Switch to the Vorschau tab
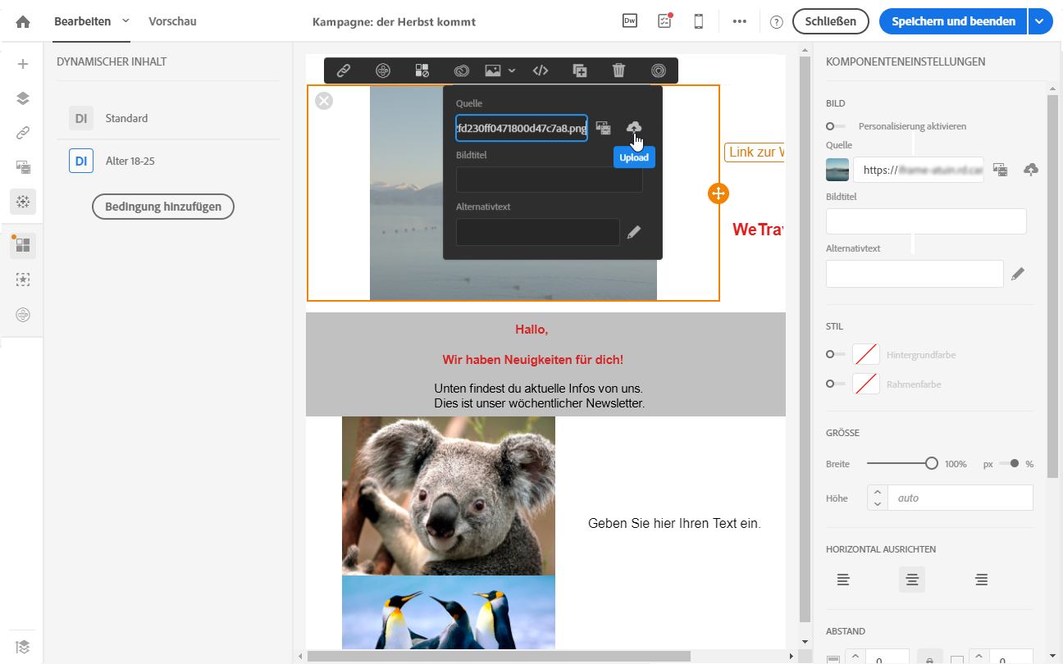The image size is (1063, 664). pos(172,21)
